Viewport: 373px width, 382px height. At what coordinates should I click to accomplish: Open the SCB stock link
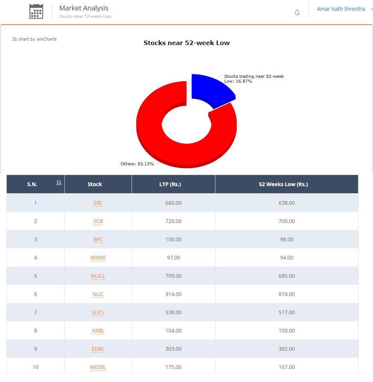[x=98, y=221]
